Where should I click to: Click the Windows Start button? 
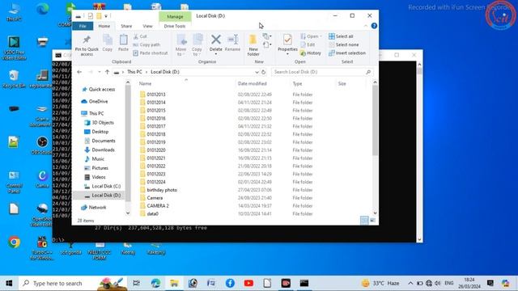pyautogui.click(x=9, y=283)
